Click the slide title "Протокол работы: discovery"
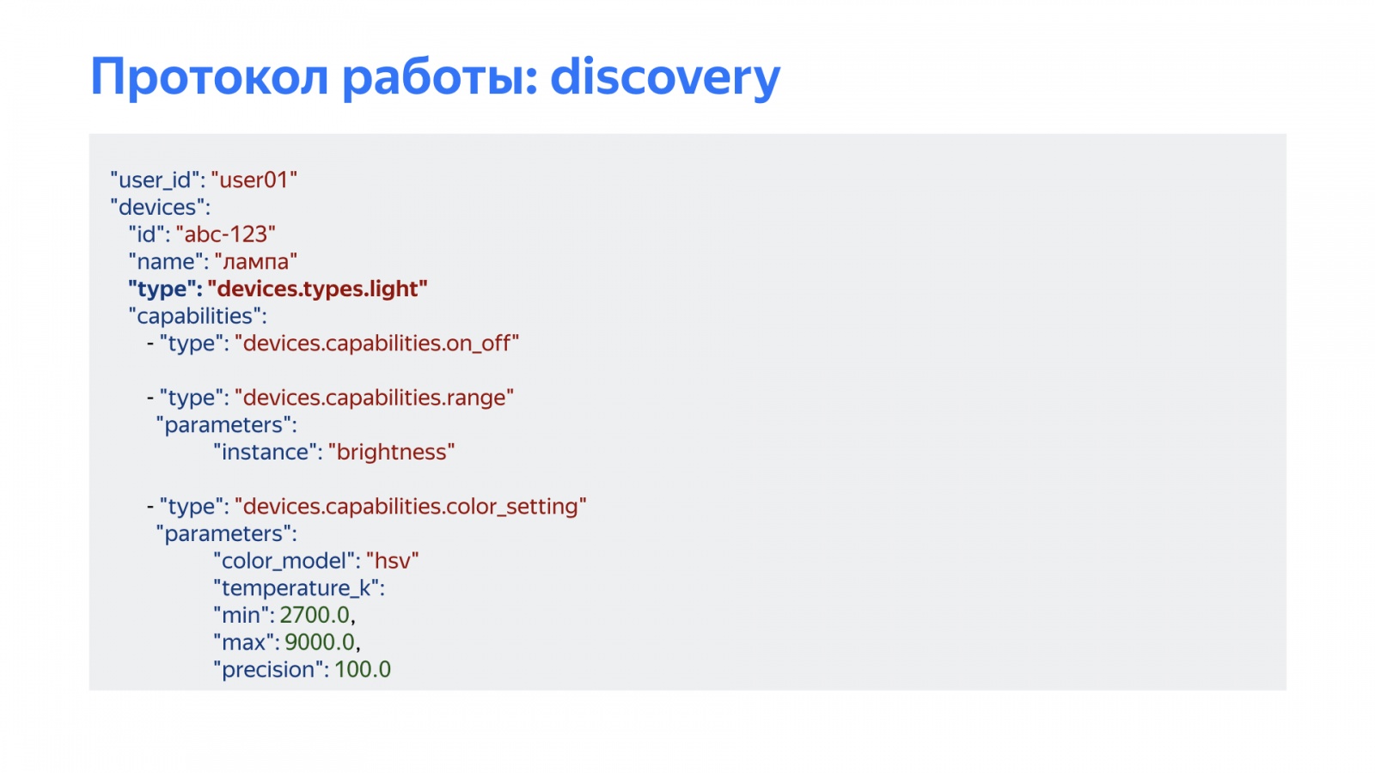The image size is (1375, 773). click(x=435, y=77)
